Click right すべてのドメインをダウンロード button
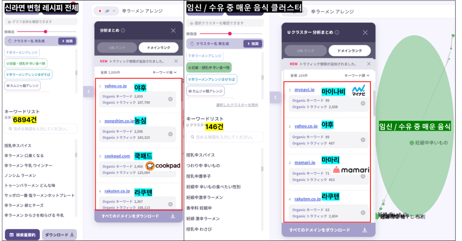The image size is (462, 241). (x=328, y=230)
